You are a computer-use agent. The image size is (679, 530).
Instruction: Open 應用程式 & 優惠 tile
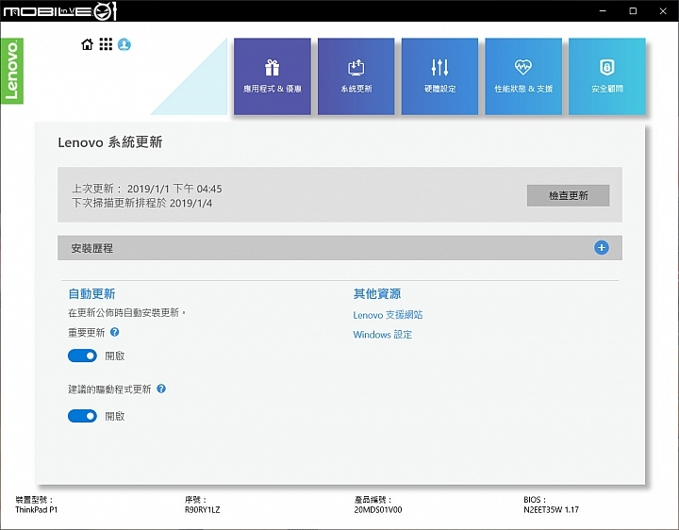273,76
